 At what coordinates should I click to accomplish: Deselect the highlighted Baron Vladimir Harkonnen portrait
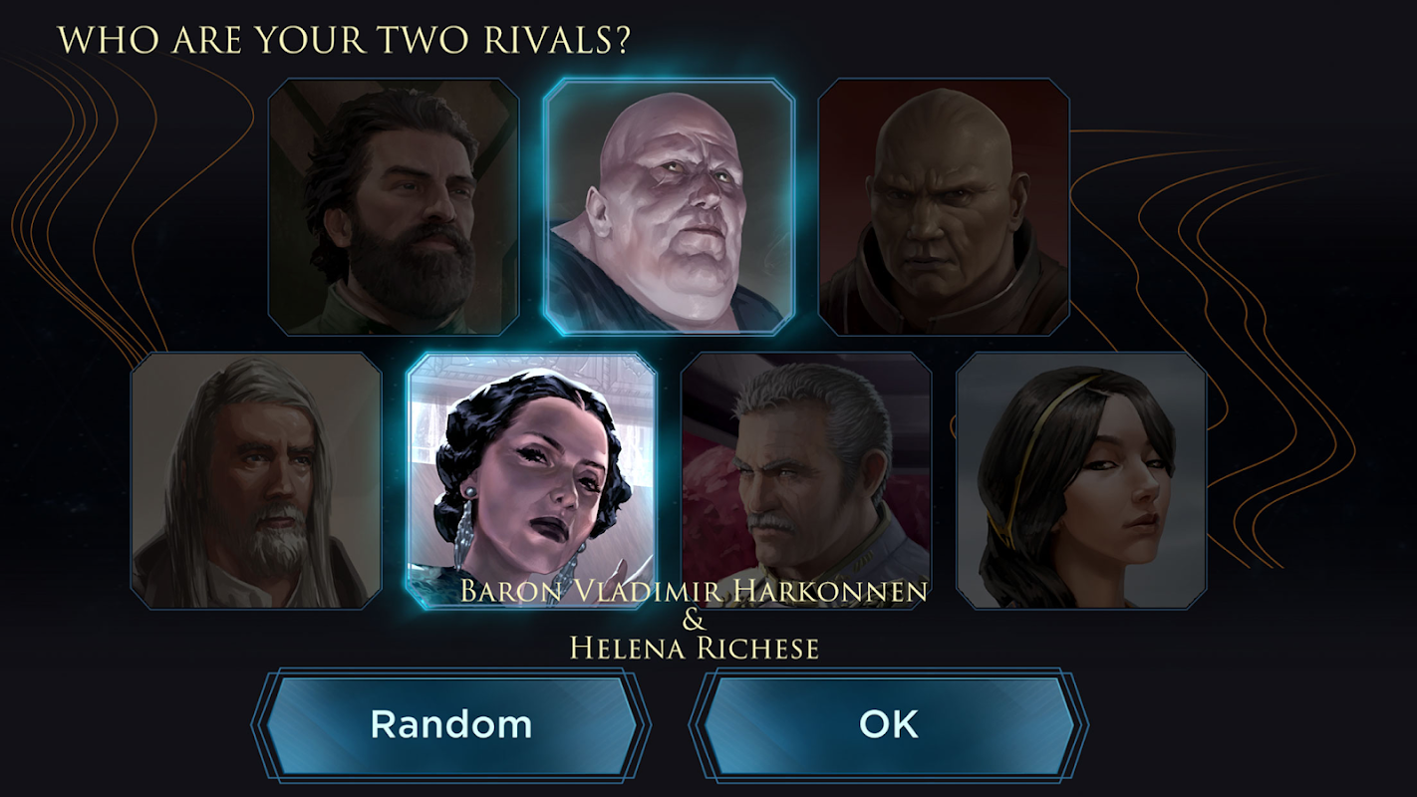pyautogui.click(x=670, y=207)
